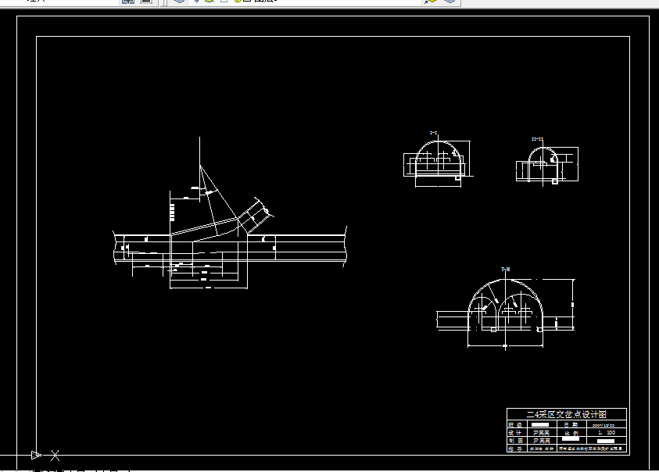The height and width of the screenshot is (472, 659).
Task: Select the I-I single-arch cross-section view
Action: [439, 159]
